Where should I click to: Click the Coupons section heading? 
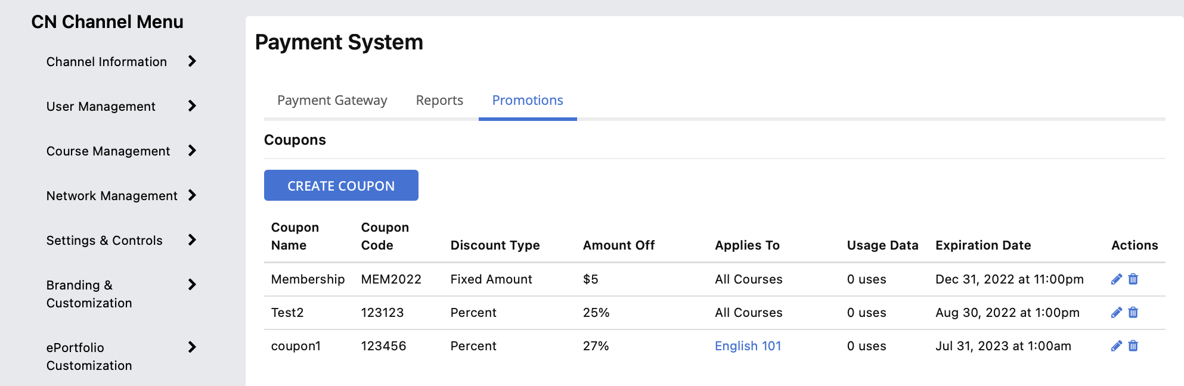pos(295,140)
